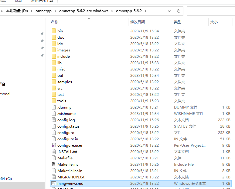Click 'STATUS 文件' type cell
Screen dimensions: 235x189
point(185,126)
